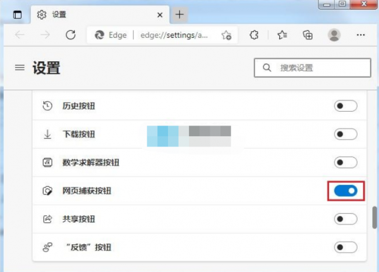Screen dimensions: 379x272
Task: Add this page to favorites star
Action: 227,35
